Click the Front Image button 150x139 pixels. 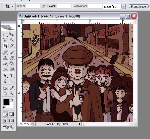[x=139, y=6]
